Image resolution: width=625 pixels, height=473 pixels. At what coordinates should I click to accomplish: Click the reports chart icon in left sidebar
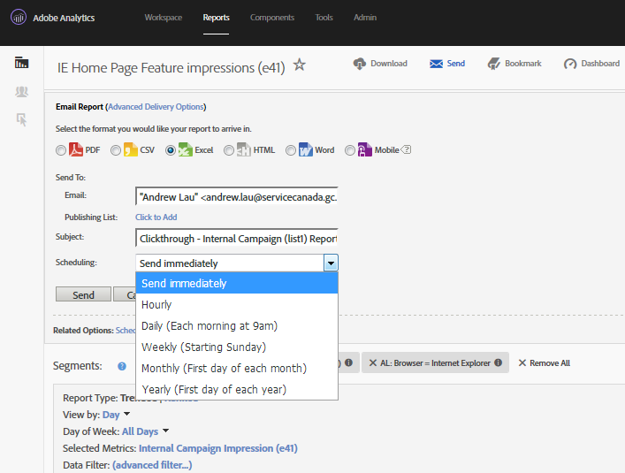22,63
